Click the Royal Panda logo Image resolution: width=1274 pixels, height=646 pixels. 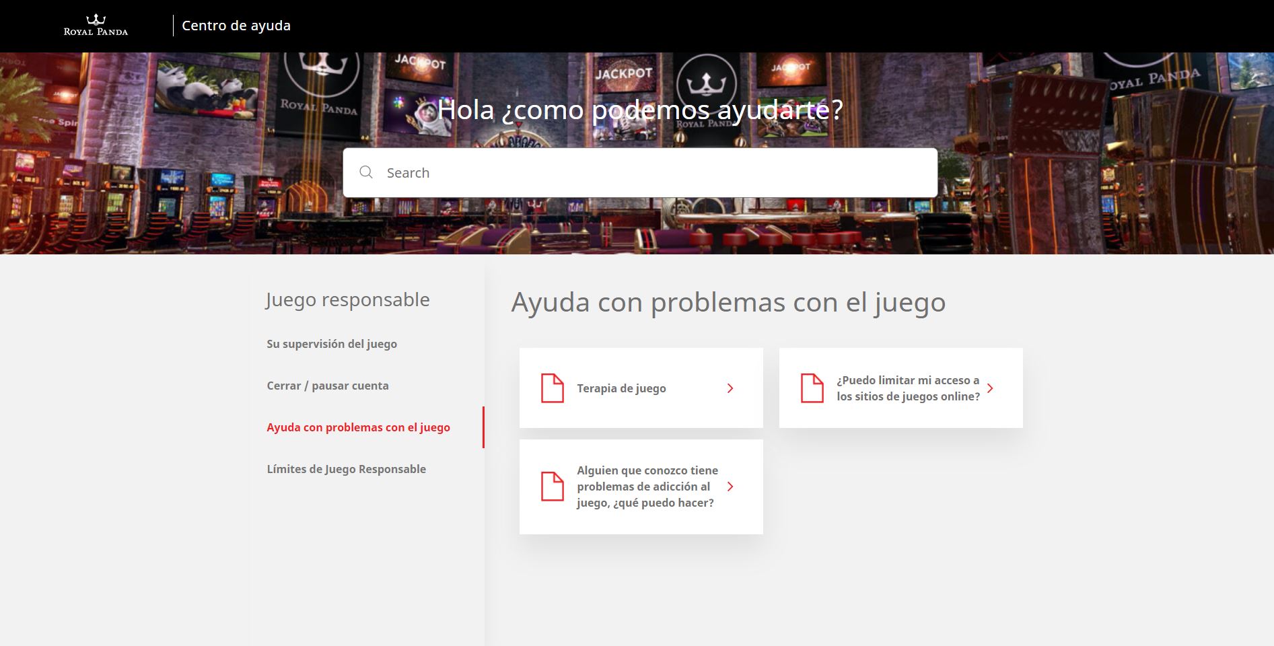(x=96, y=25)
